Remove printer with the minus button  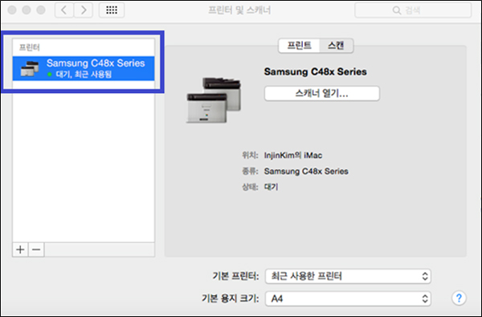pyautogui.click(x=36, y=250)
